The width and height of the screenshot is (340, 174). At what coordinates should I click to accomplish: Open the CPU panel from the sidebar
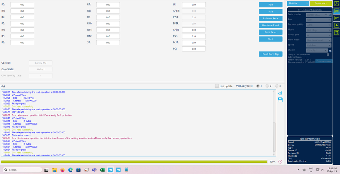[x=337, y=11]
